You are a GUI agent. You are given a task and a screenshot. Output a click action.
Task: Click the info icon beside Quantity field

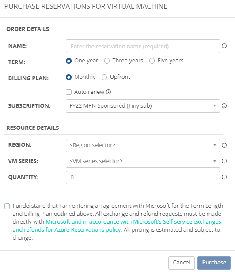[224, 177]
